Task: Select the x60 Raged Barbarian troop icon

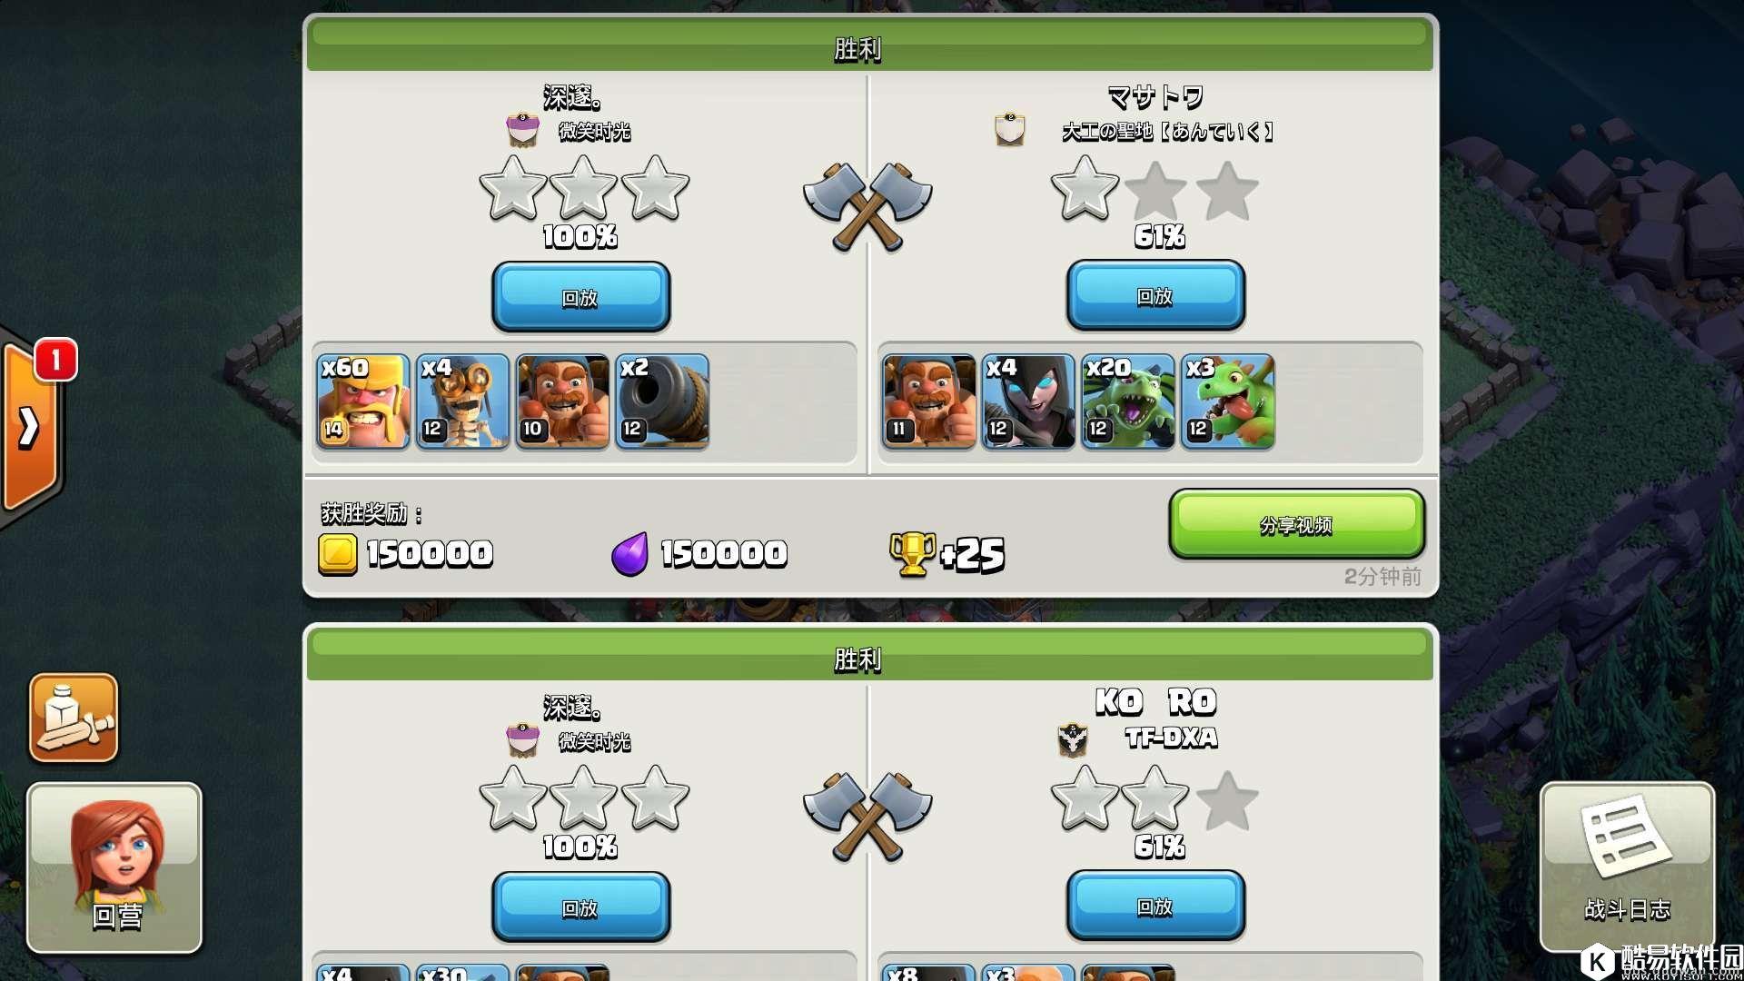Action: (363, 401)
